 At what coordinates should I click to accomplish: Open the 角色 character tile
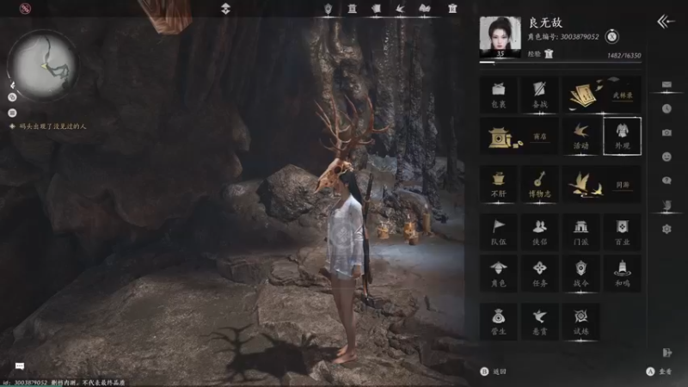click(499, 273)
